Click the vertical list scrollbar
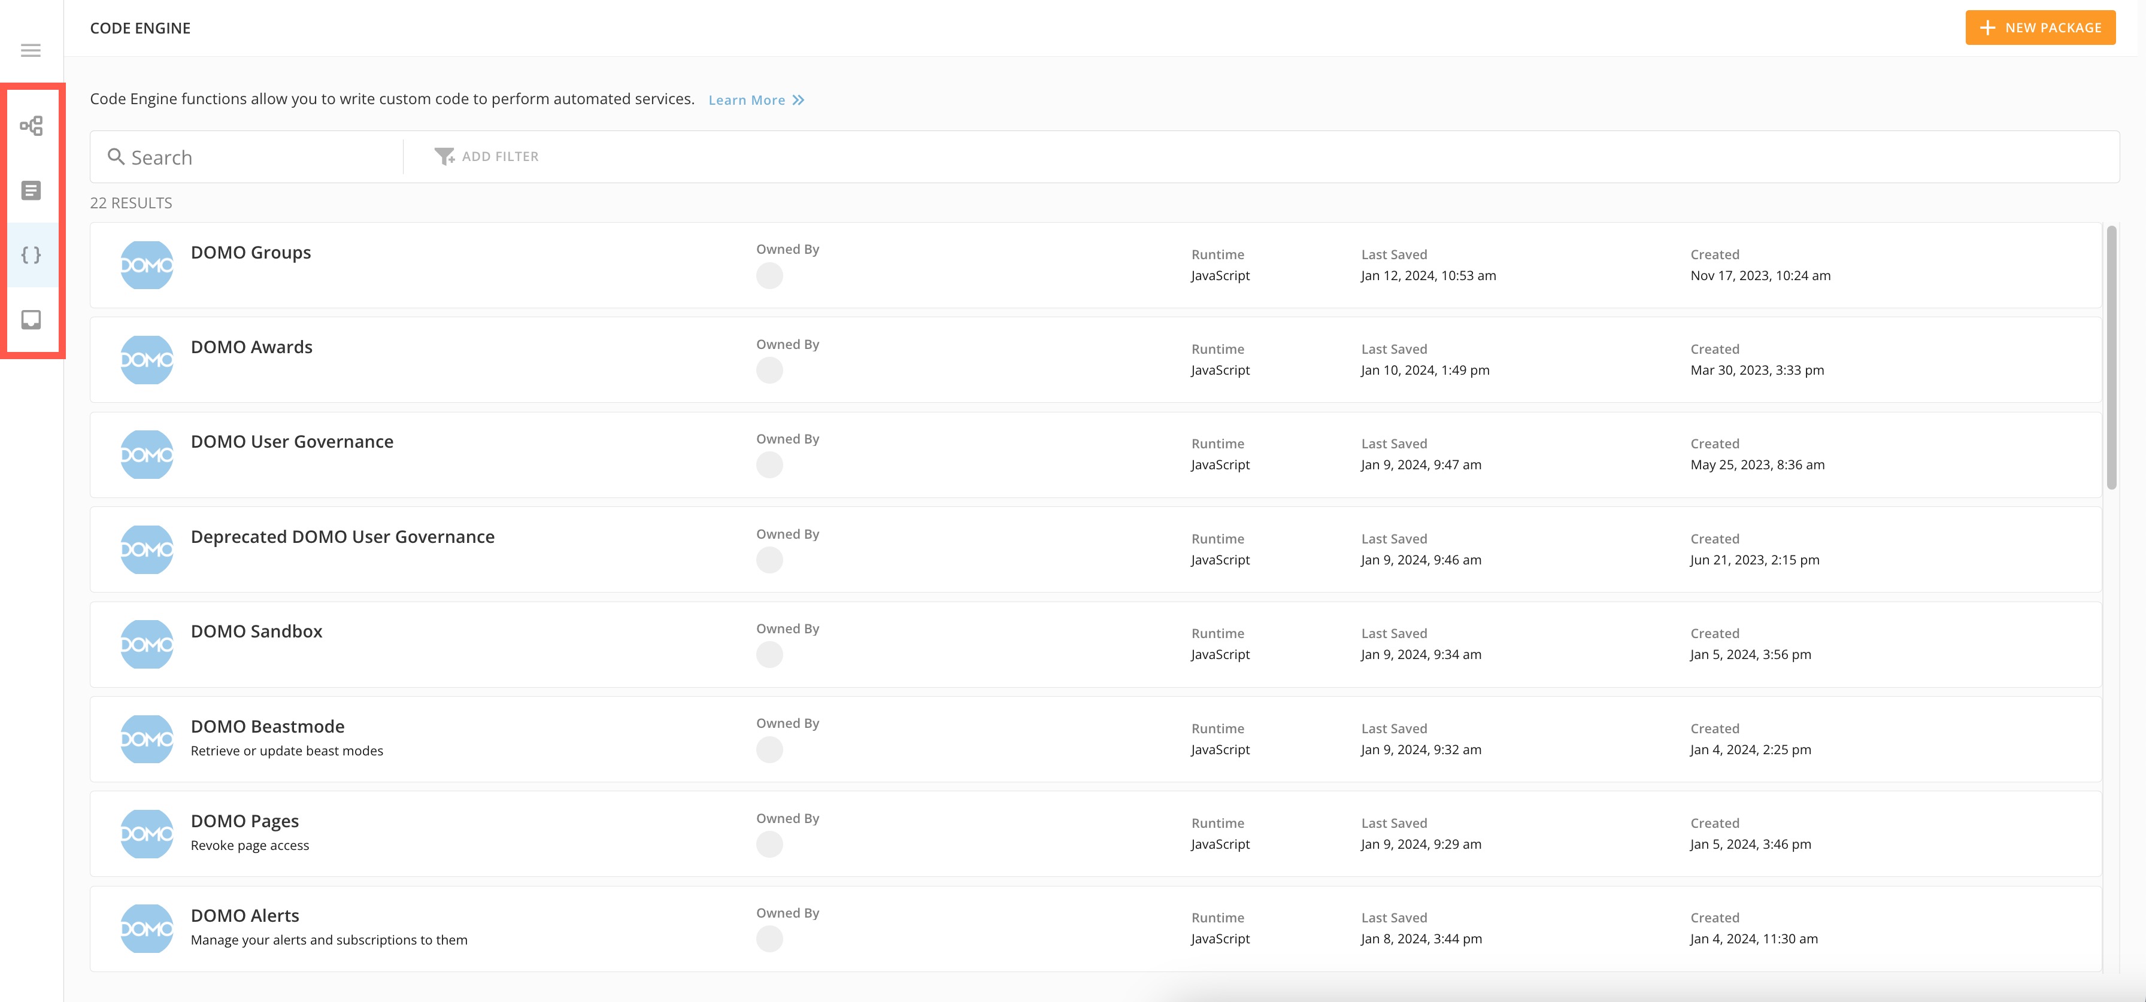The image size is (2146, 1002). coord(2111,358)
